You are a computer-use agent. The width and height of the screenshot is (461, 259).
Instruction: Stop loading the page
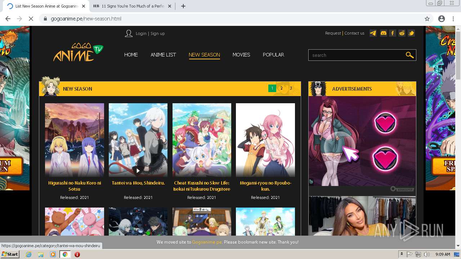tap(31, 19)
